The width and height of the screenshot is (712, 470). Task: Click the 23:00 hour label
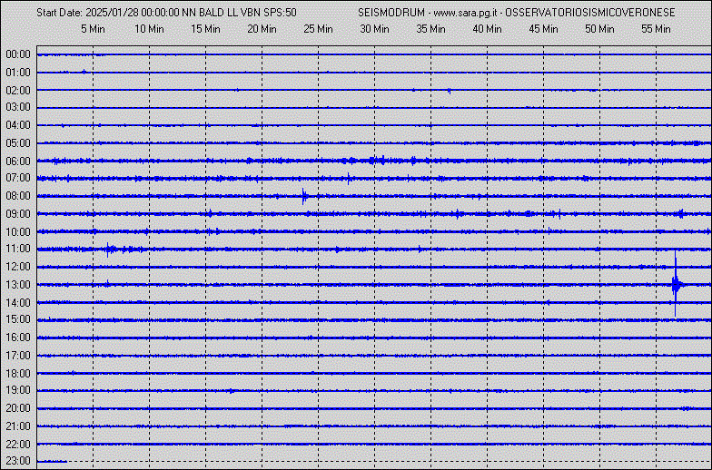[x=18, y=461]
